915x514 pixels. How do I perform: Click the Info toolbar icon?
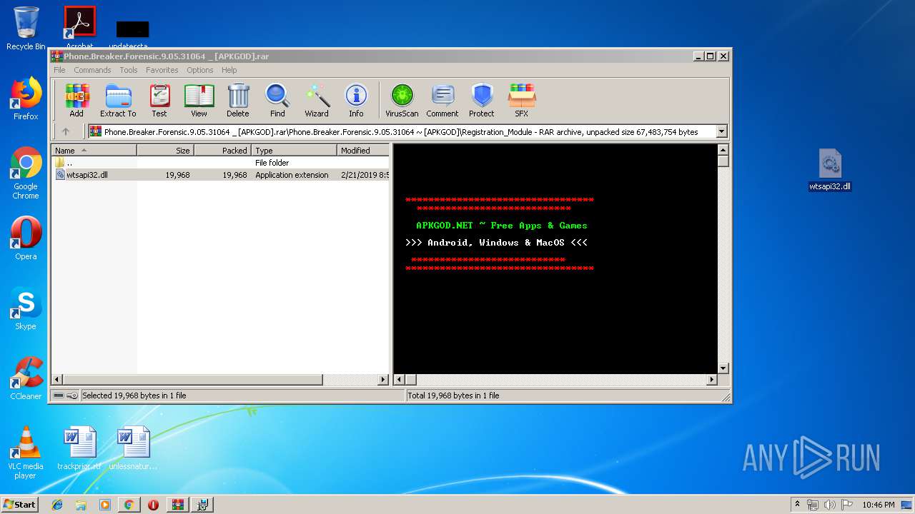click(x=356, y=100)
